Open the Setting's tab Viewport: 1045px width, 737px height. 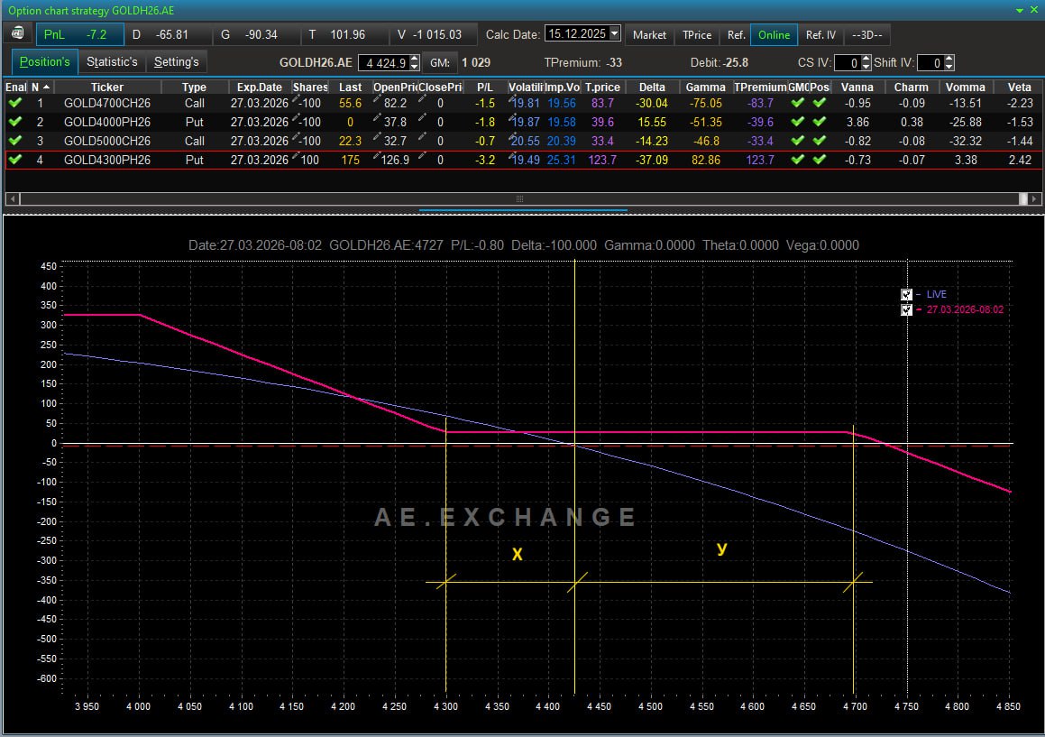[x=176, y=62]
